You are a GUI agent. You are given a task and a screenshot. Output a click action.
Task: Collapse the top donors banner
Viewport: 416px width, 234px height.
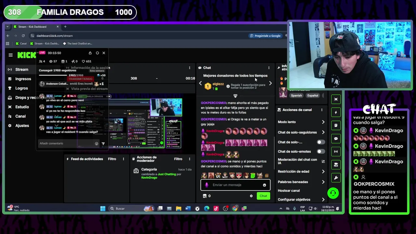[x=235, y=96]
